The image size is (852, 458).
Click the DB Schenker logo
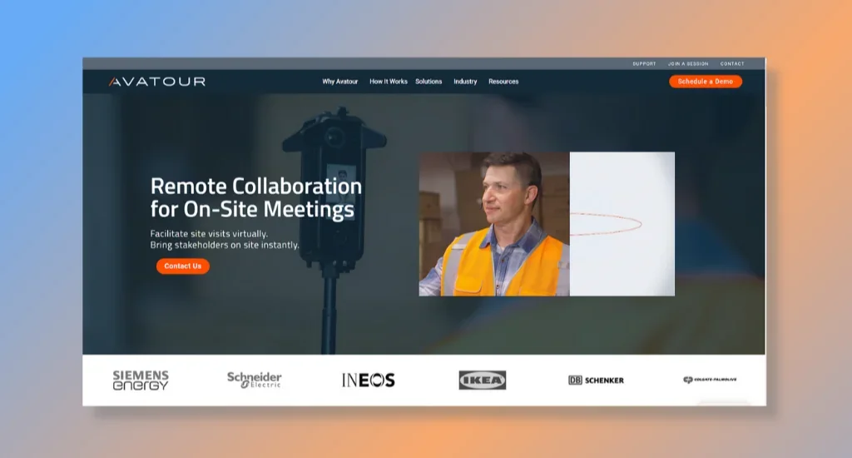tap(596, 381)
